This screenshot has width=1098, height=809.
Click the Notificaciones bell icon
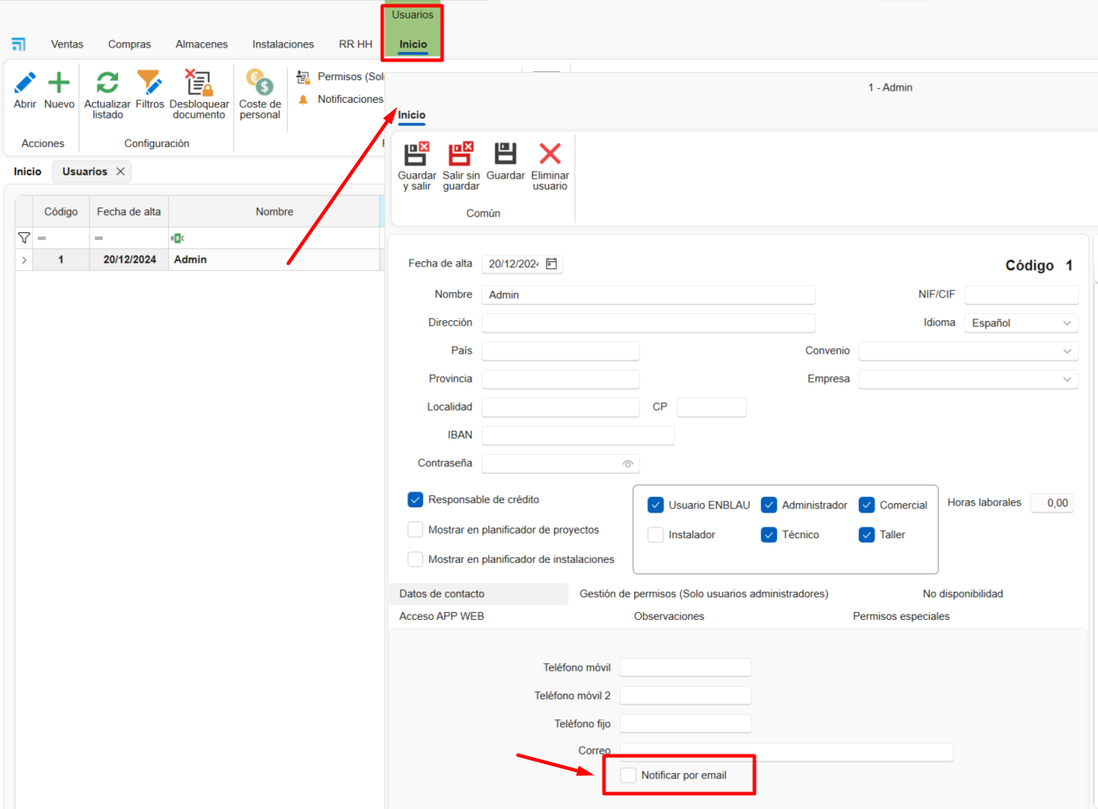coord(304,99)
